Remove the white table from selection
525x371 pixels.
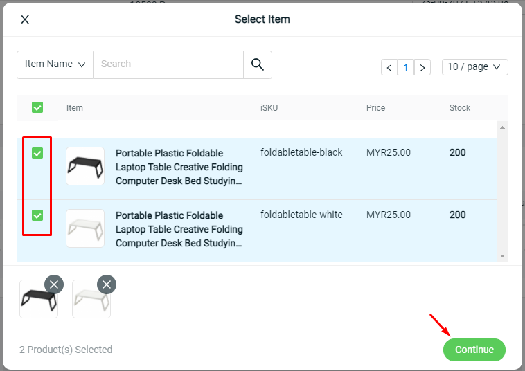point(107,284)
